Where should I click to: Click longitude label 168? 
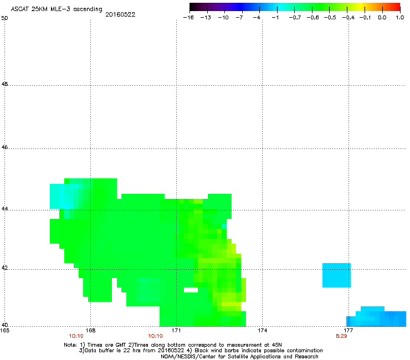tap(90, 331)
